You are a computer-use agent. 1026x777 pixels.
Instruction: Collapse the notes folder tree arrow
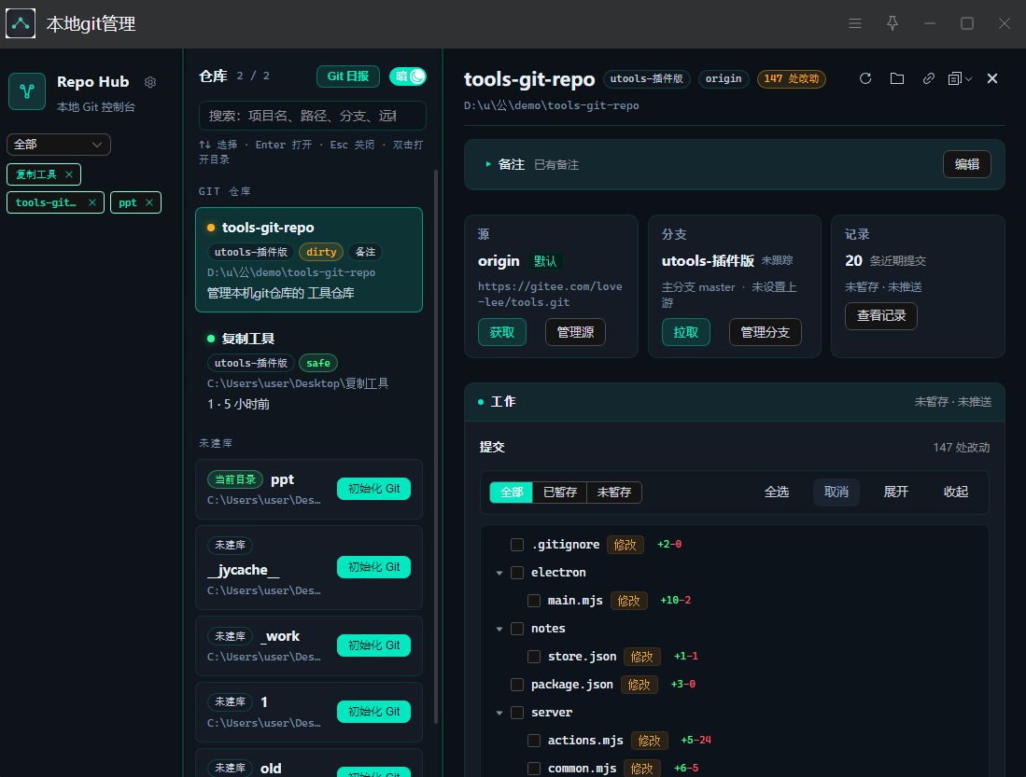point(499,629)
